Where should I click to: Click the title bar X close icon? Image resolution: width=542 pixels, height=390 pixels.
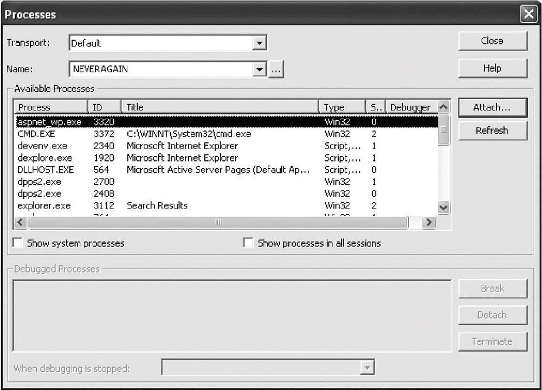(528, 15)
